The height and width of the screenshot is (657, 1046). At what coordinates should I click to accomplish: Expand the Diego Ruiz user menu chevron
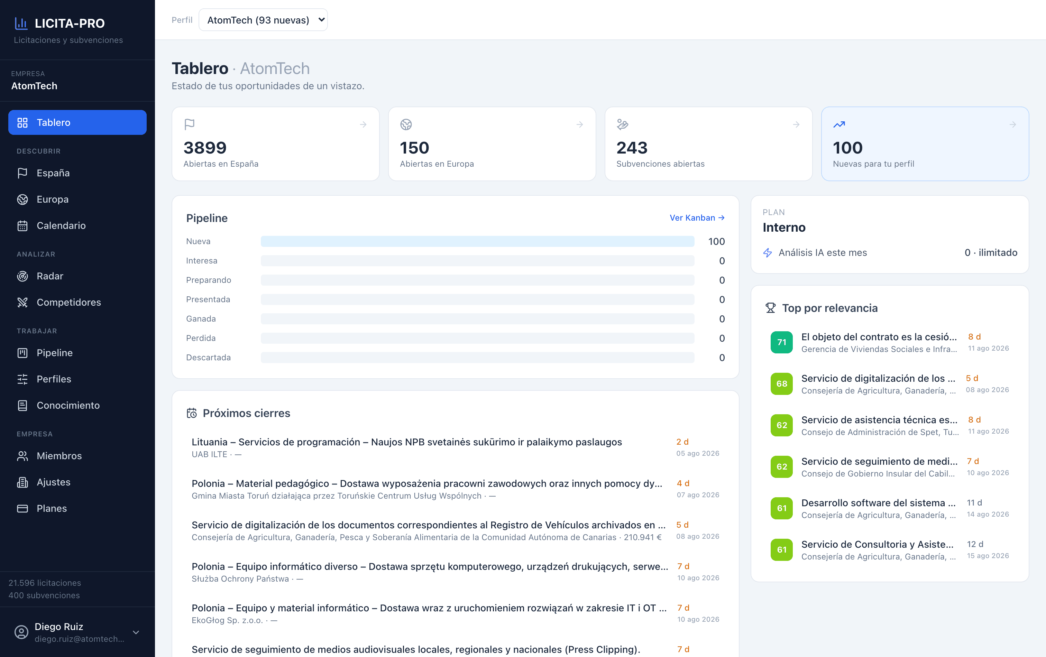click(x=136, y=632)
